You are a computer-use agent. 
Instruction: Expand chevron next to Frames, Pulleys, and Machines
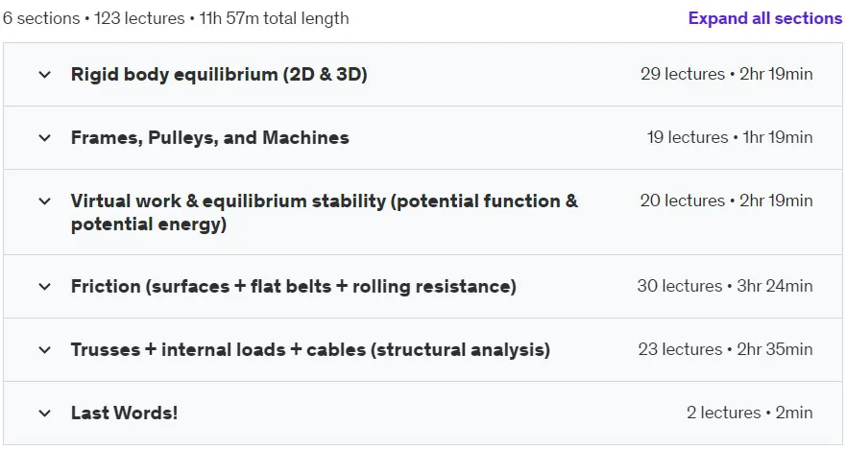click(45, 138)
